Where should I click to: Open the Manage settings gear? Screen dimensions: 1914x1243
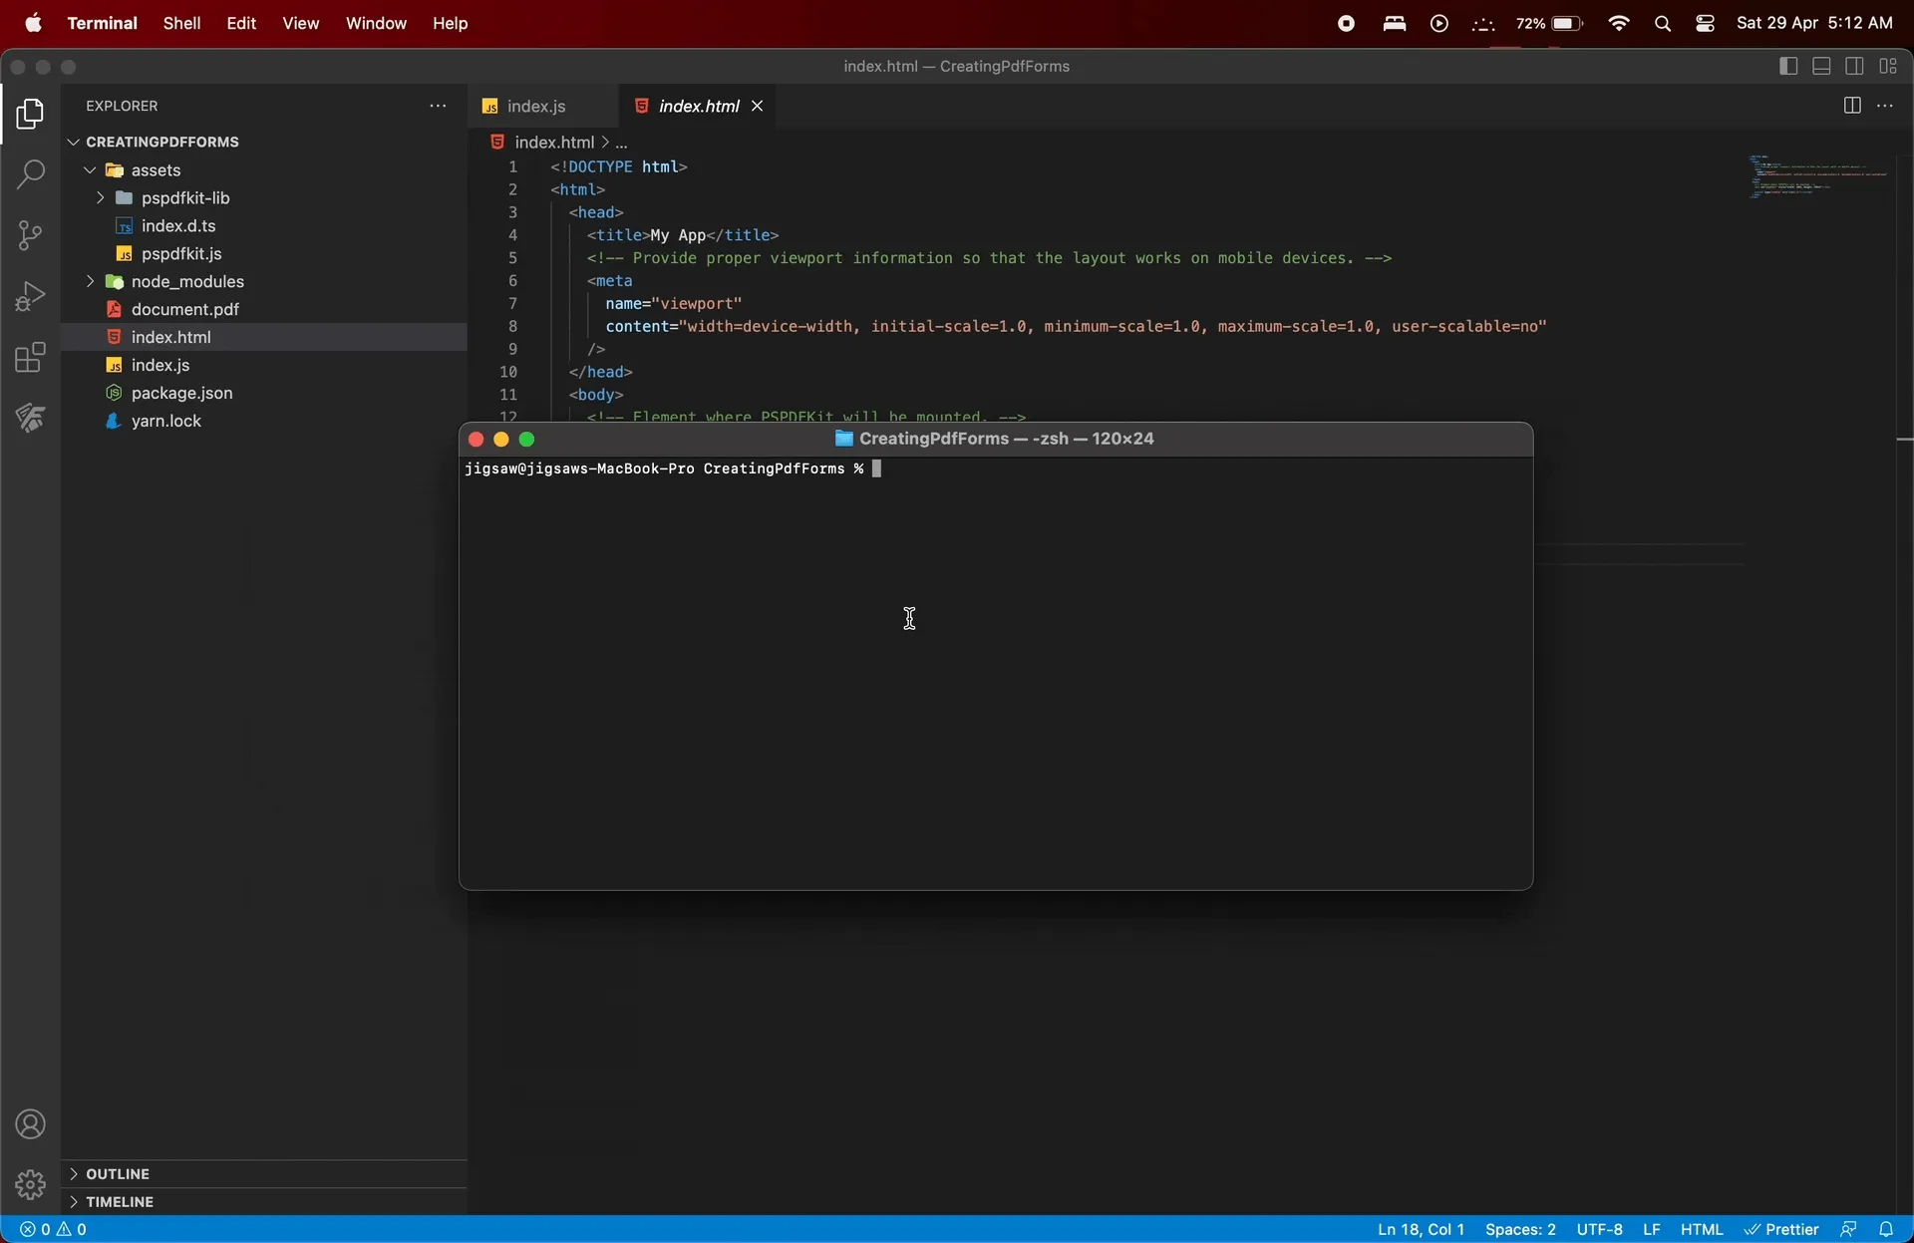click(x=30, y=1185)
